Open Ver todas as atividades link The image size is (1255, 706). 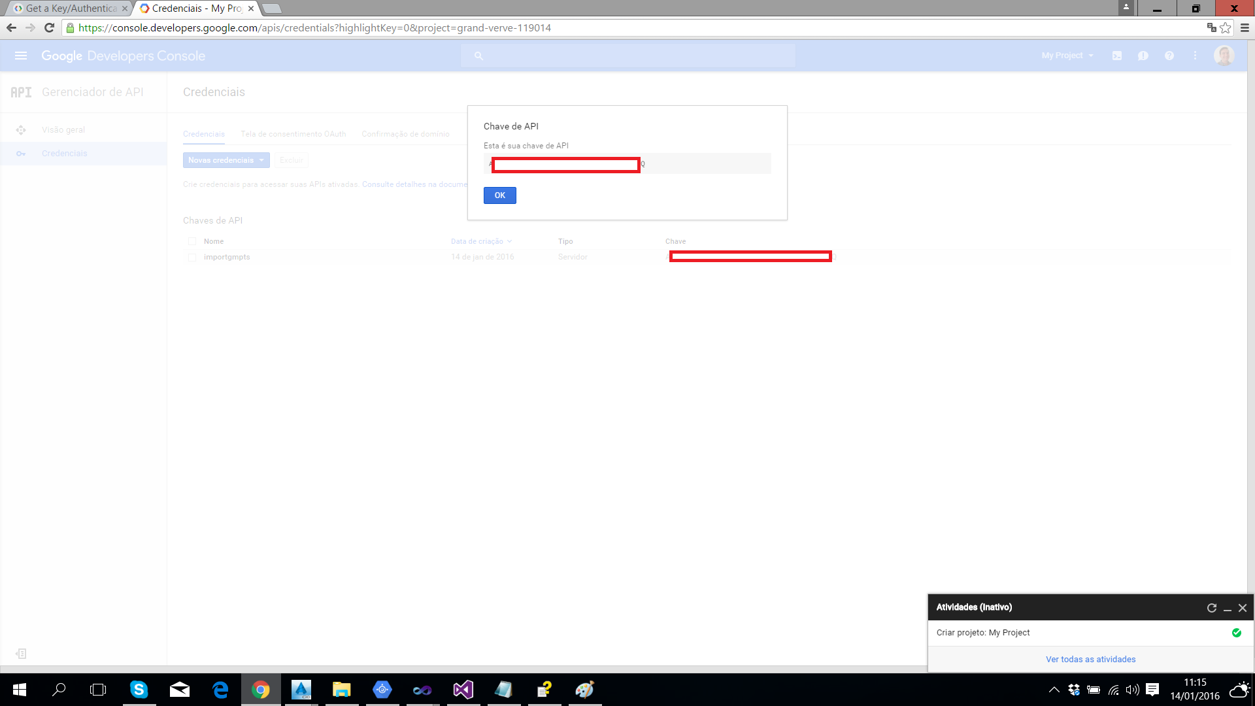click(1091, 660)
